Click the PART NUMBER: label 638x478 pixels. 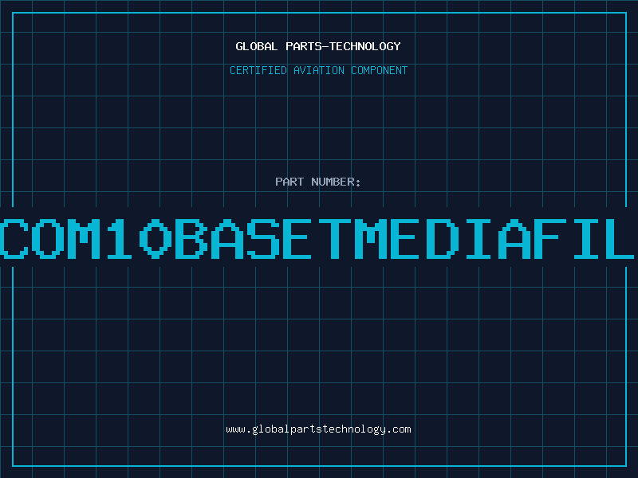317,182
